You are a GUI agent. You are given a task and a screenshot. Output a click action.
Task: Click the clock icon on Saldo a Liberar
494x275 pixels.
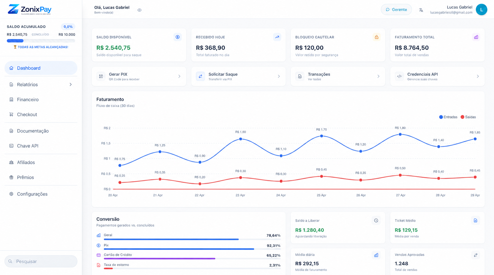(x=376, y=220)
